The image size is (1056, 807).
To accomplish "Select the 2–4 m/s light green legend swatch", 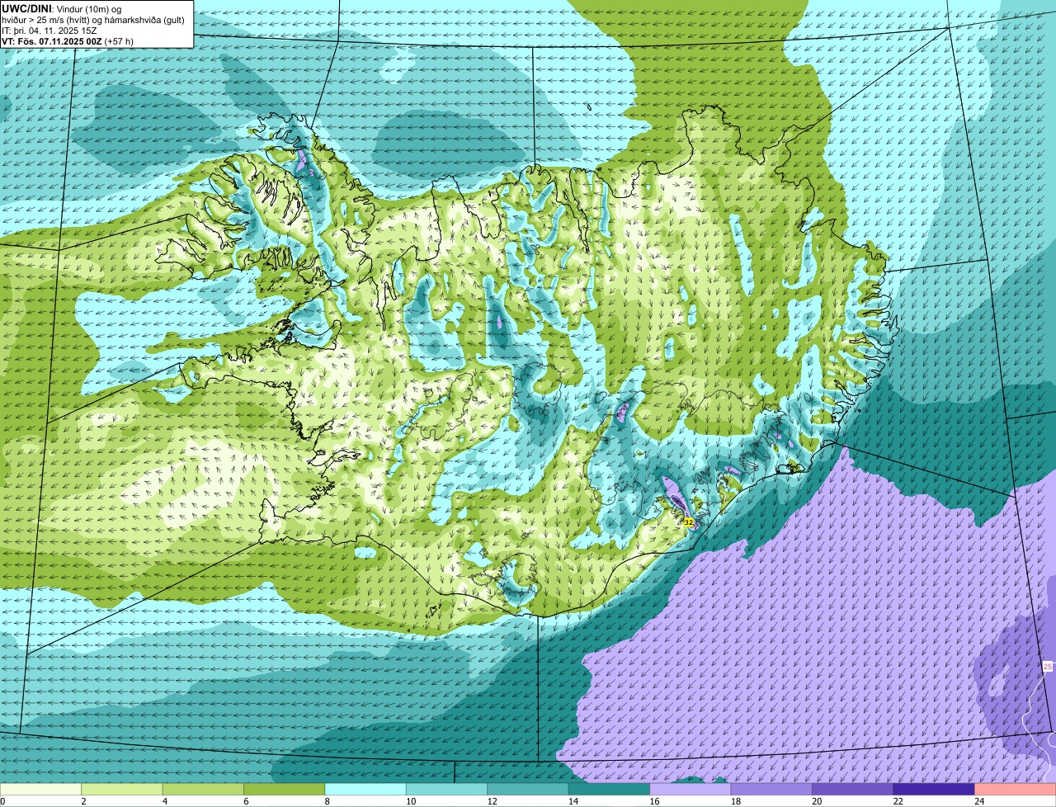I will 122,789.
